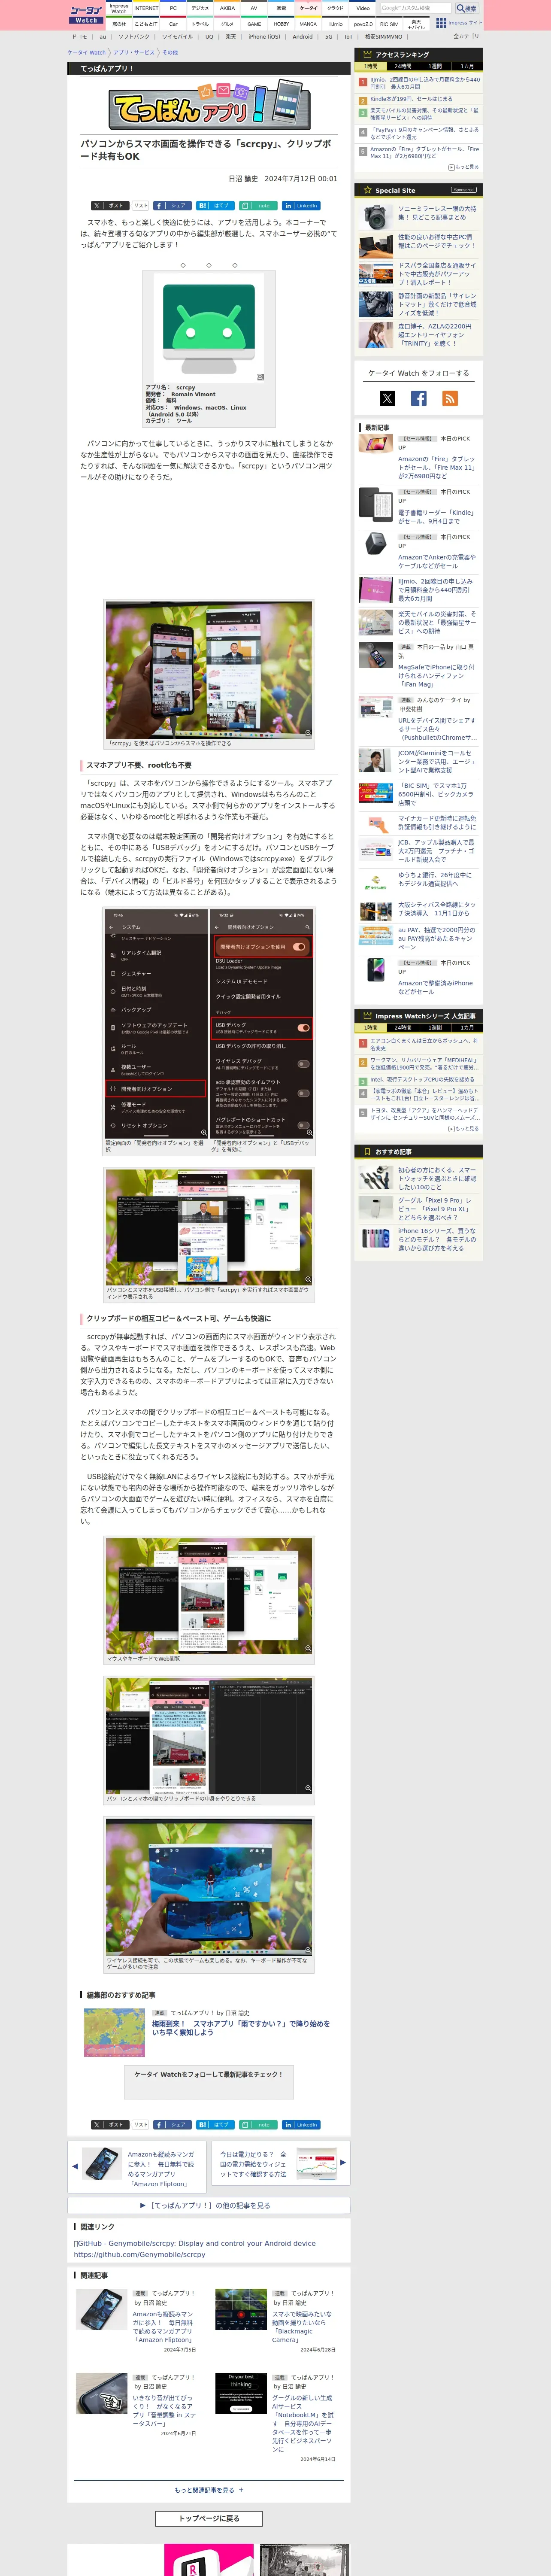
Task: Expand the 全カテゴリ menu
Action: (466, 36)
